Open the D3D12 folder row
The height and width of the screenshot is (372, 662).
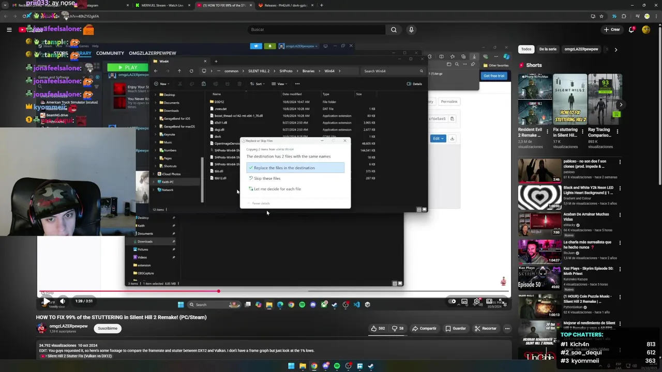pos(293,102)
